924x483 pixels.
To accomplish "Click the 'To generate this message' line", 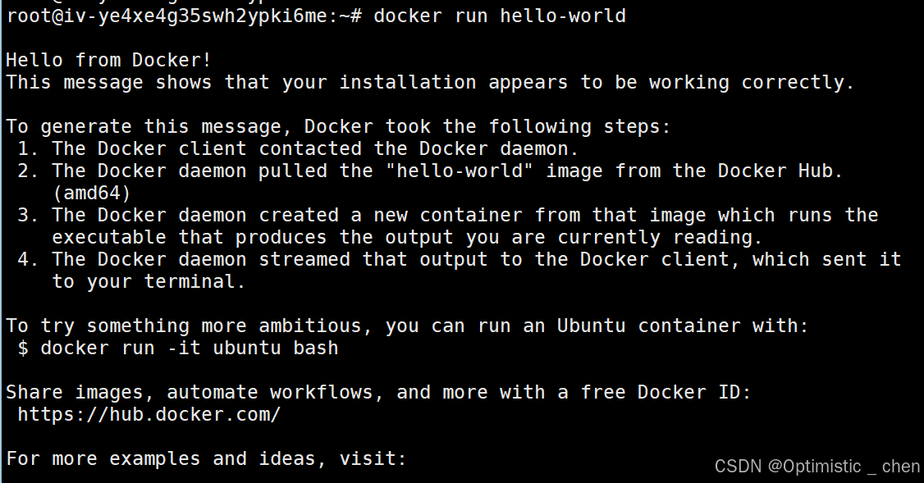I will 338,126.
